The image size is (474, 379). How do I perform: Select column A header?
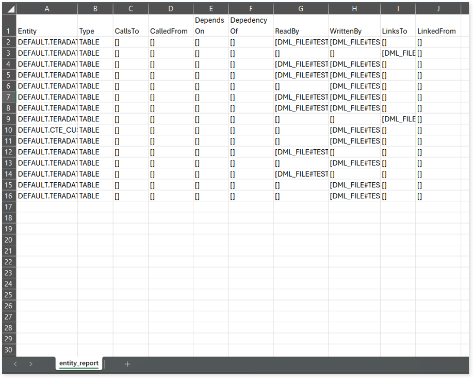point(47,9)
